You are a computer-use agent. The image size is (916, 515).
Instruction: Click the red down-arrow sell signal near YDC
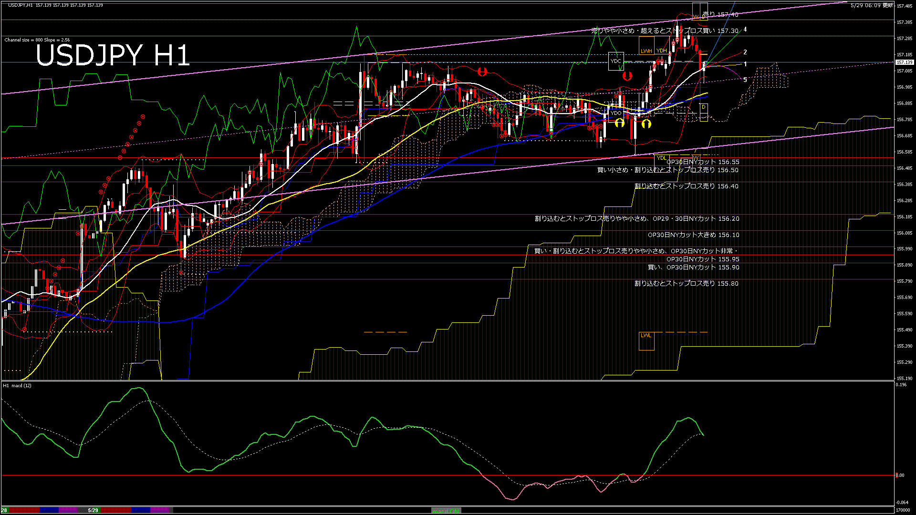627,76
